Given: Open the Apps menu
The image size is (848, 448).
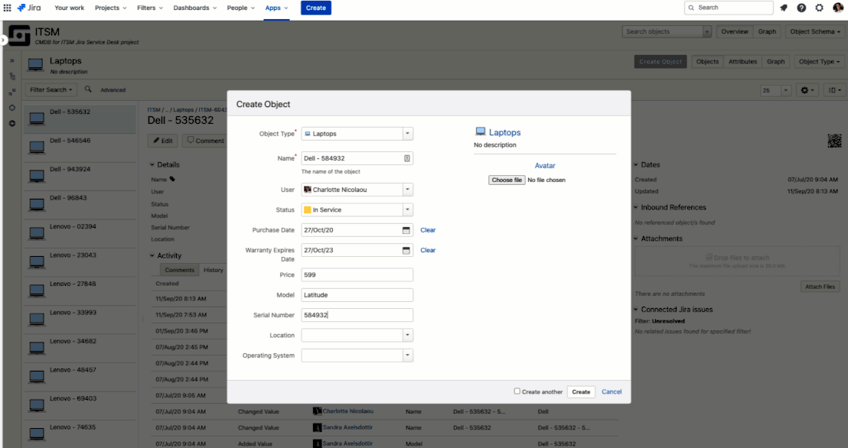Looking at the screenshot, I should tap(276, 8).
